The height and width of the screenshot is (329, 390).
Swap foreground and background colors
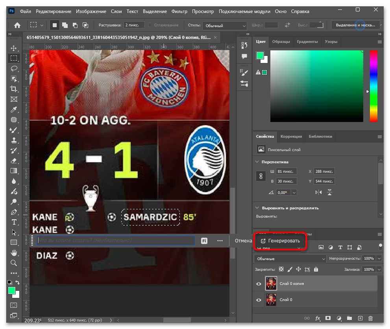[x=17, y=283]
